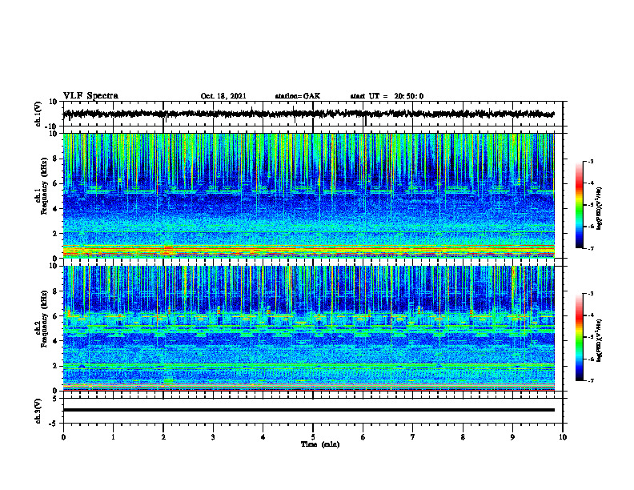Image resolution: width=634 pixels, height=490 pixels.
Task: Click time axis tick label "4"
Action: (263, 437)
